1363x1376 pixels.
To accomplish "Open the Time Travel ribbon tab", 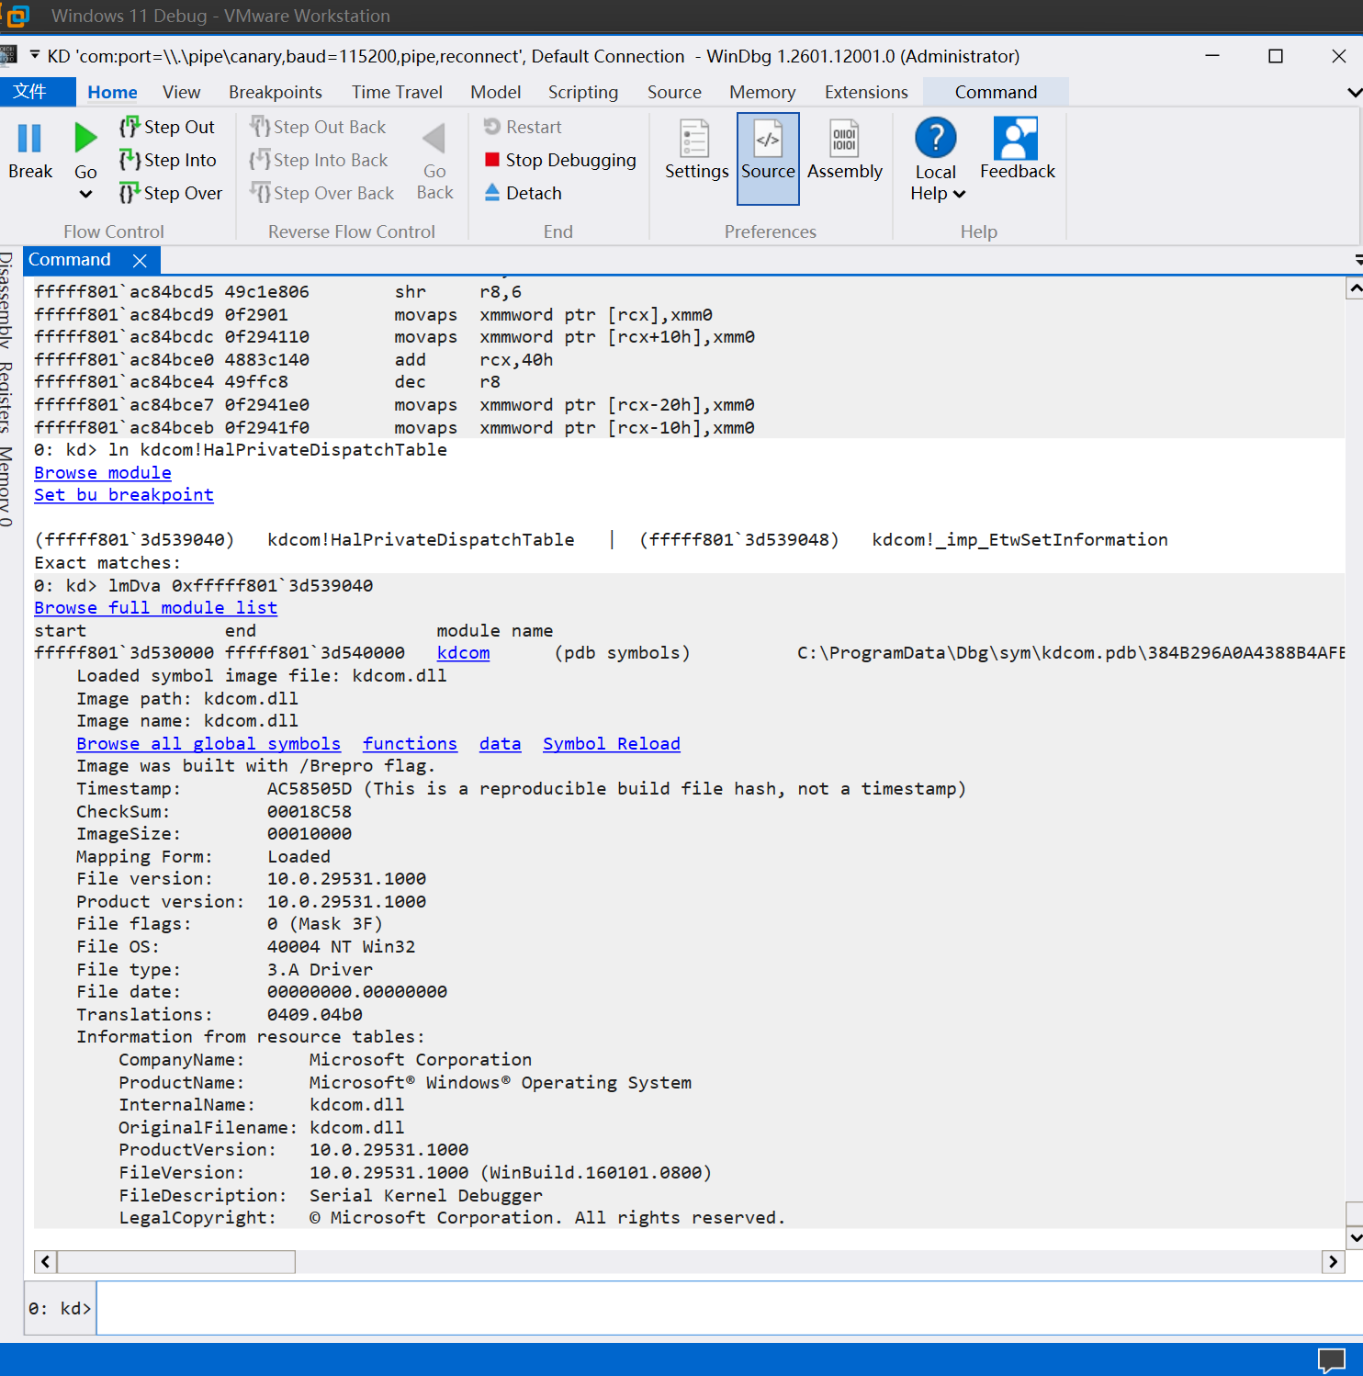I will (397, 92).
